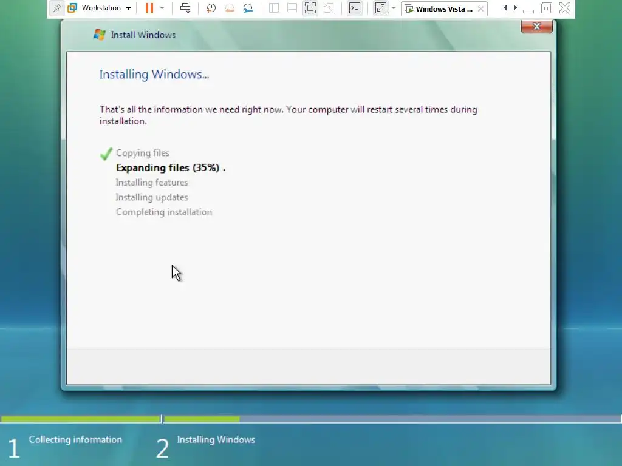Pause the virtual machine with the orange pause button
The image size is (622, 466).
pos(149,8)
